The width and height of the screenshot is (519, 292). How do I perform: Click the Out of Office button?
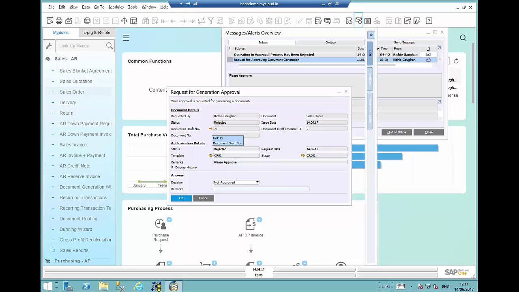tap(397, 132)
